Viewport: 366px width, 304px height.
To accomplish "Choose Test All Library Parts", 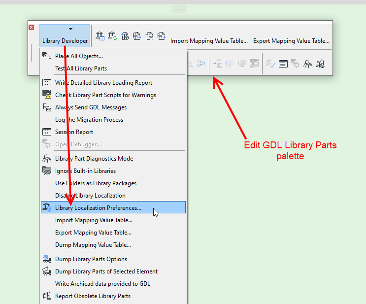I will (113, 68).
